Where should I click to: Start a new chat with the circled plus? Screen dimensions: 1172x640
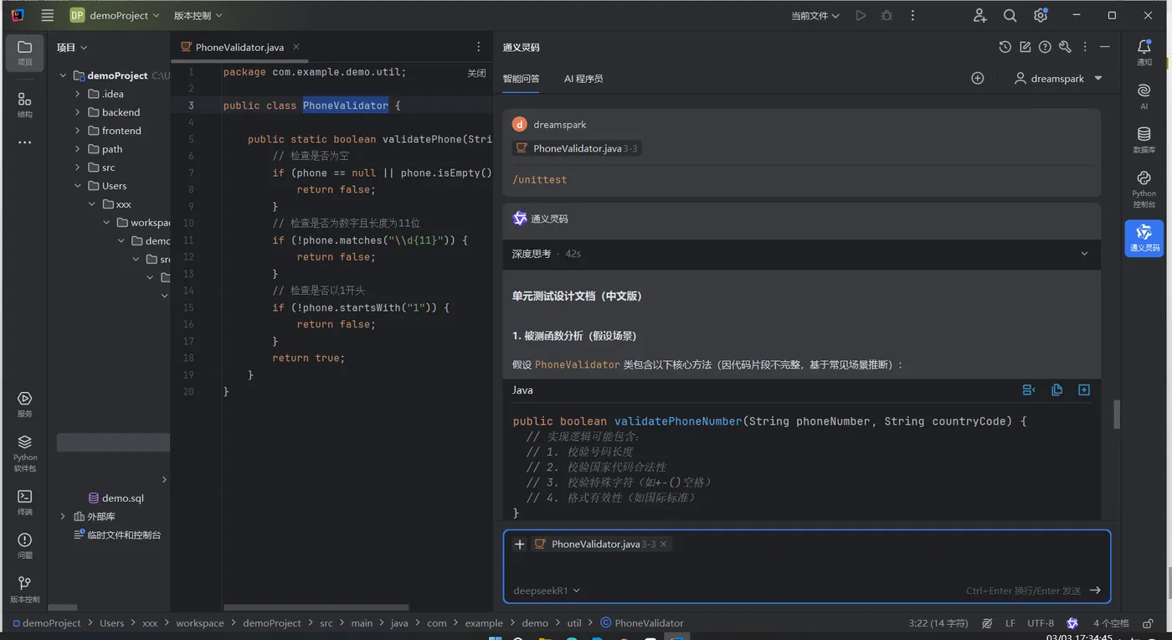coord(978,78)
